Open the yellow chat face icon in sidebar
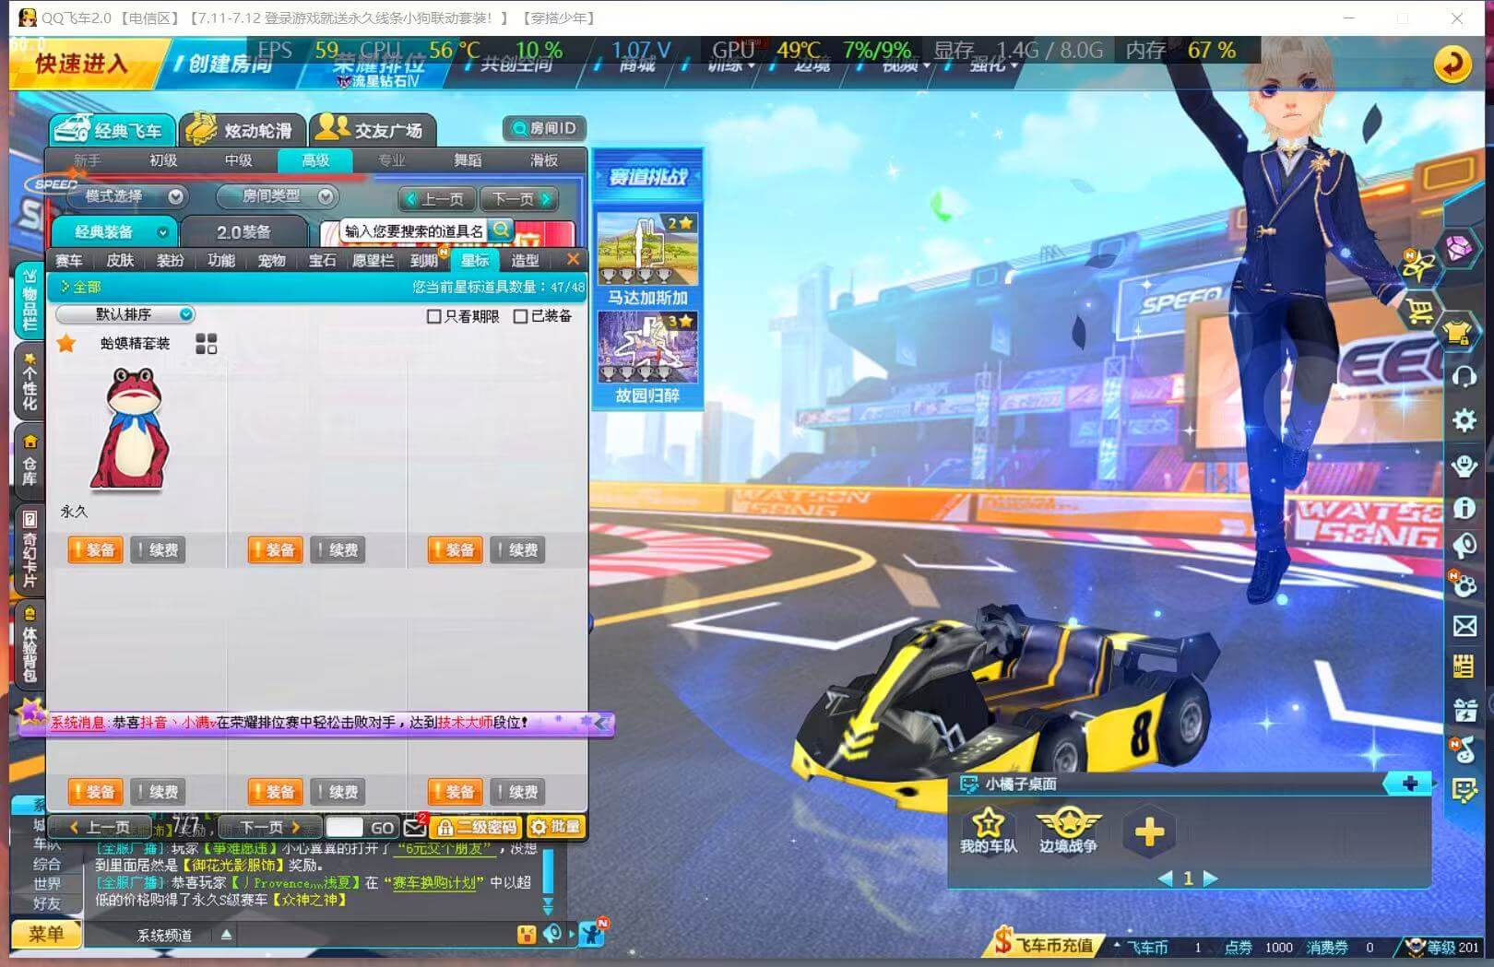 tap(1464, 791)
